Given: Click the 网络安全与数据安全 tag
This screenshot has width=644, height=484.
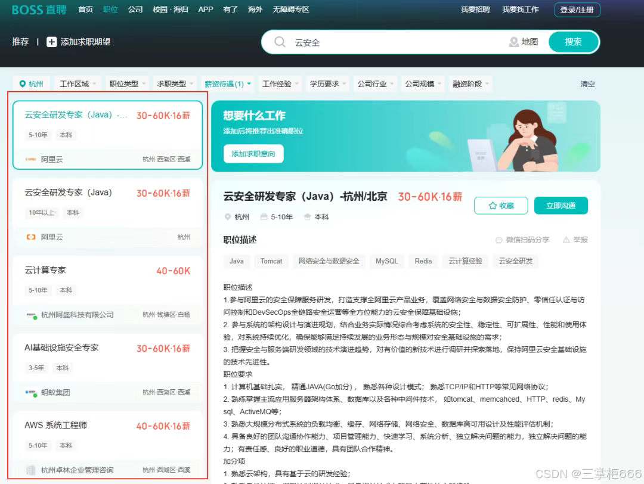Looking at the screenshot, I should tap(329, 261).
